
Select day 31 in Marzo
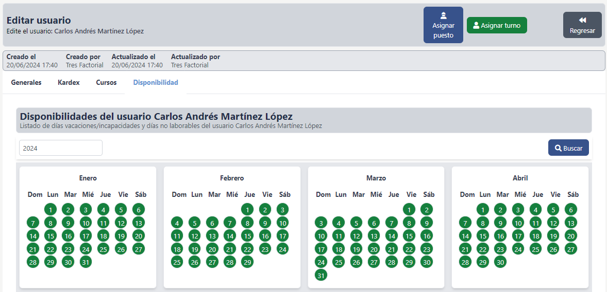point(321,276)
